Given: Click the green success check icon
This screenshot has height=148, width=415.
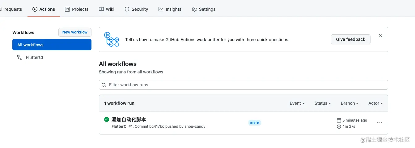Looking at the screenshot, I should pyautogui.click(x=107, y=119).
